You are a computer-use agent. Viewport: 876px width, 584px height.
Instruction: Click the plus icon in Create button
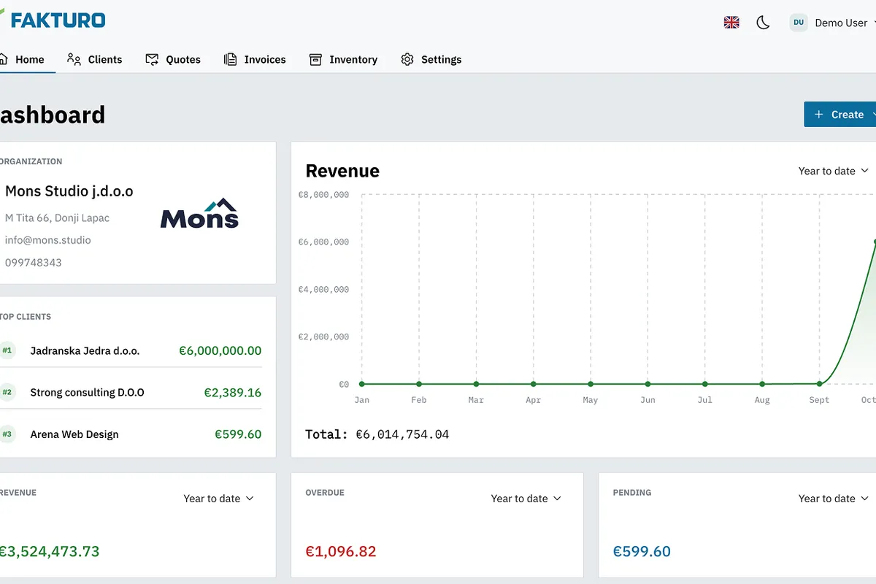click(819, 115)
